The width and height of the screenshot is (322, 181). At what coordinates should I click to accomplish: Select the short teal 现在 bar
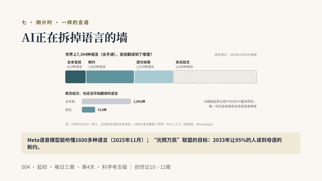(x=89, y=110)
